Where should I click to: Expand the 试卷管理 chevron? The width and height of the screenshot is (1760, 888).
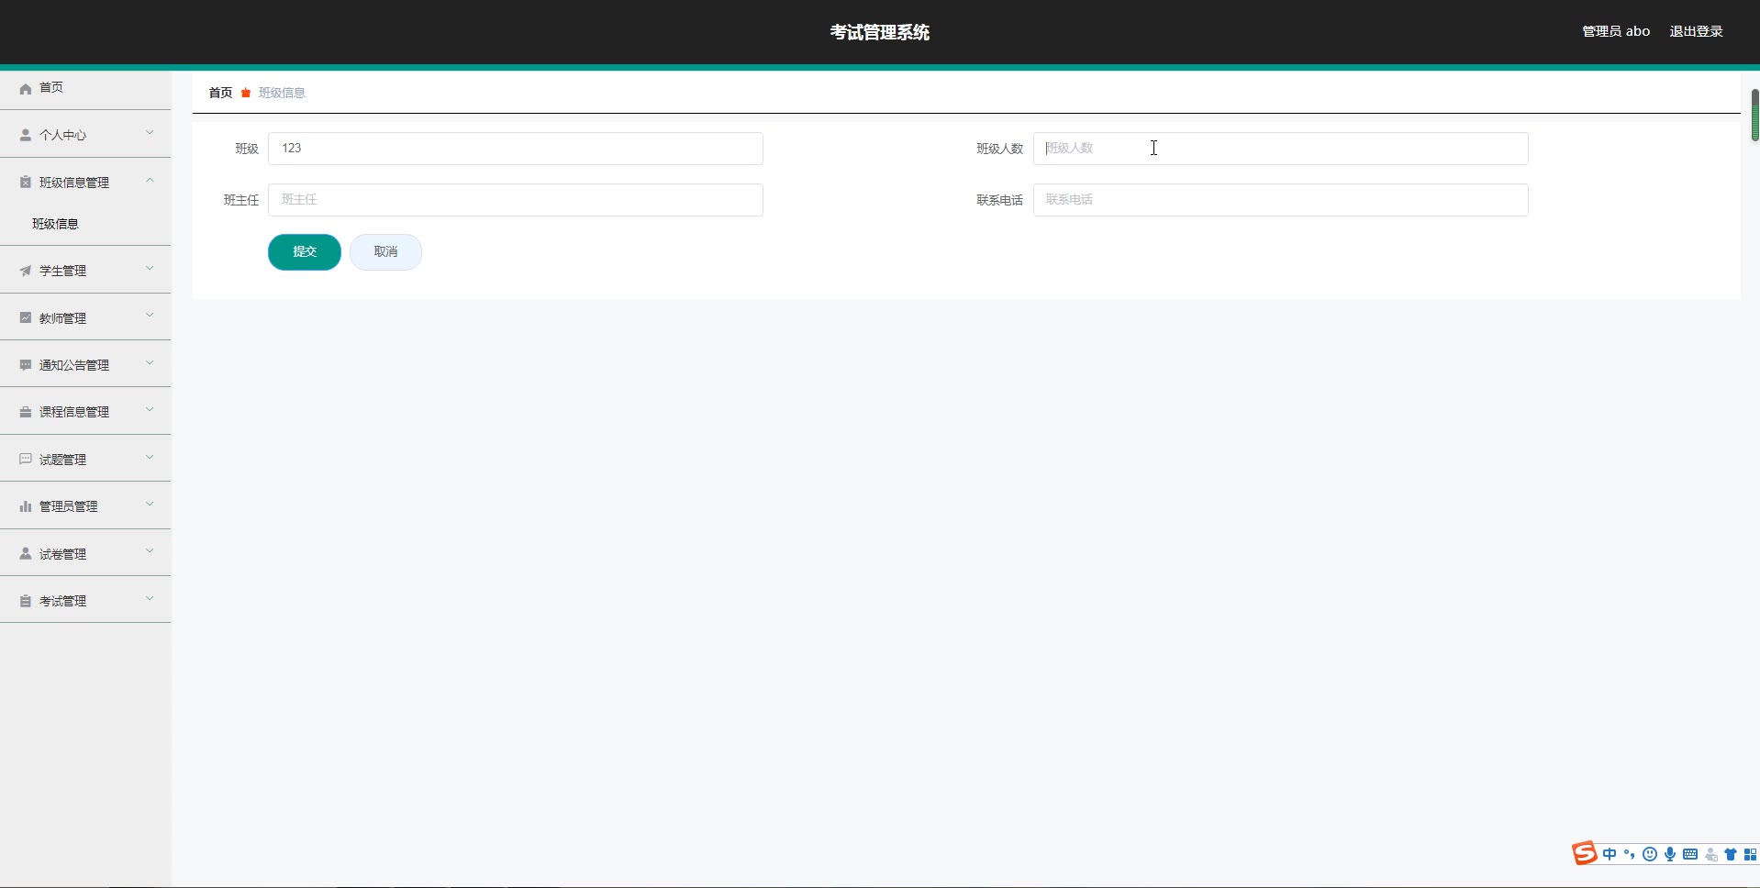pos(150,552)
